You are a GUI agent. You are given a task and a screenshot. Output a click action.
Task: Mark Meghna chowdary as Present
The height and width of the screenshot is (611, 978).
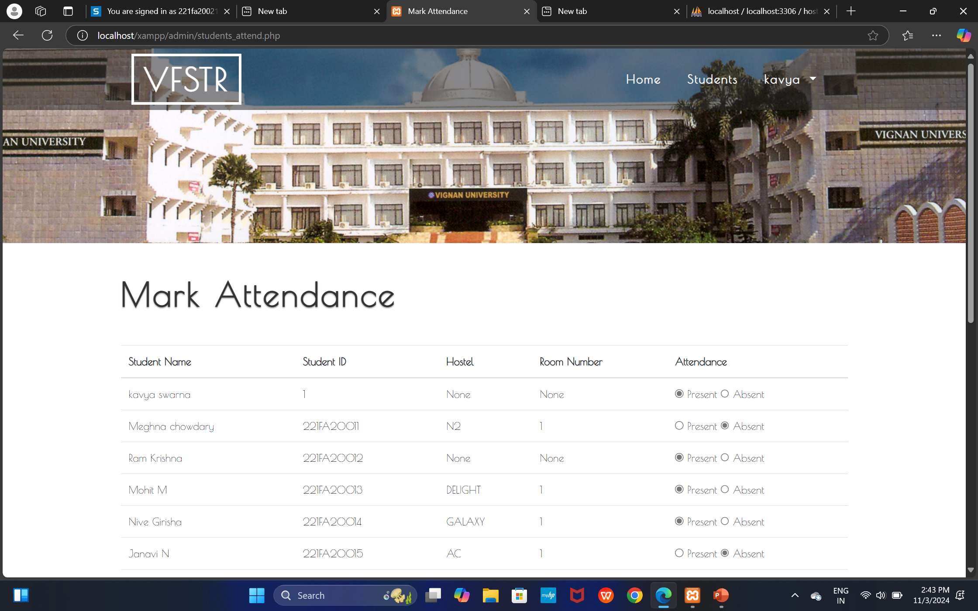point(679,426)
